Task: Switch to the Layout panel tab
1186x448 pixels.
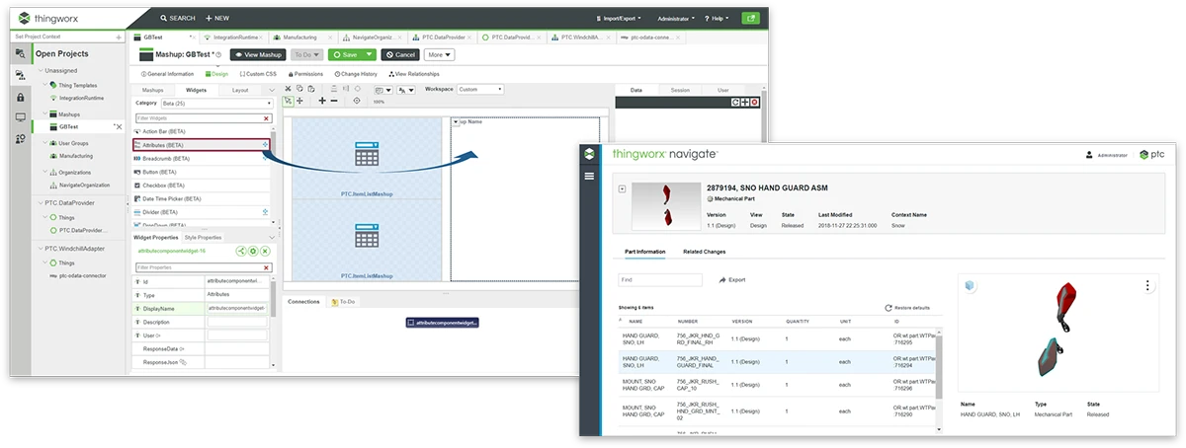Action: [240, 90]
